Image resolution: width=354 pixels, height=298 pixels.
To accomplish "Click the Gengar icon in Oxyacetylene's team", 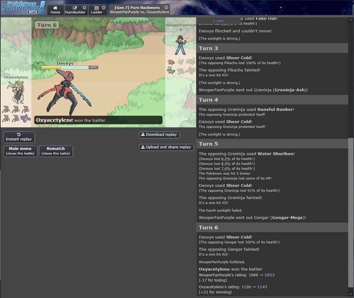I will (x=25, y=118).
